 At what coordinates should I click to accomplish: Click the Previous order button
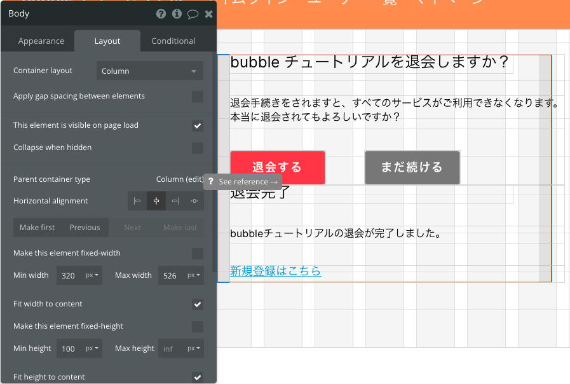click(85, 227)
